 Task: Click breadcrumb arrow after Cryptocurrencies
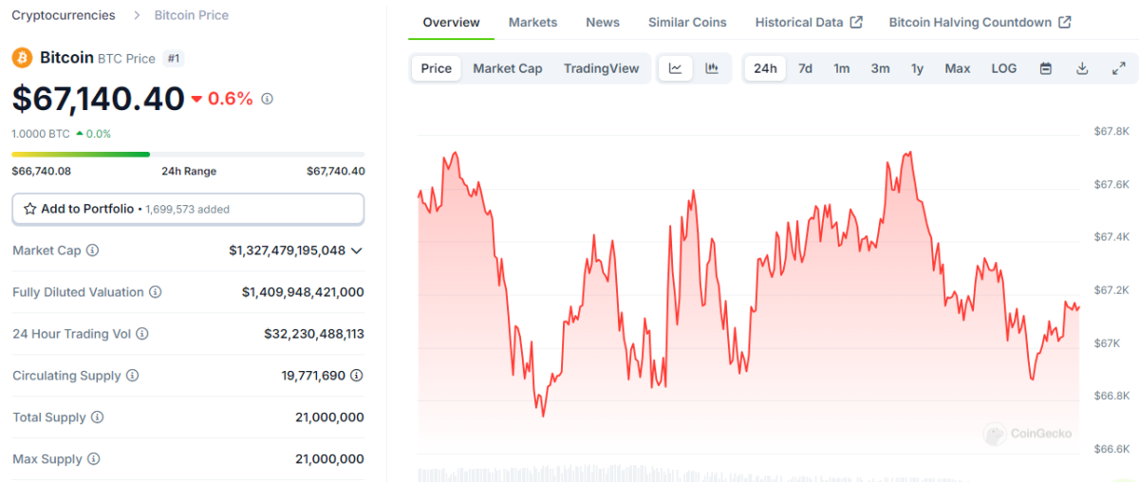click(x=135, y=15)
